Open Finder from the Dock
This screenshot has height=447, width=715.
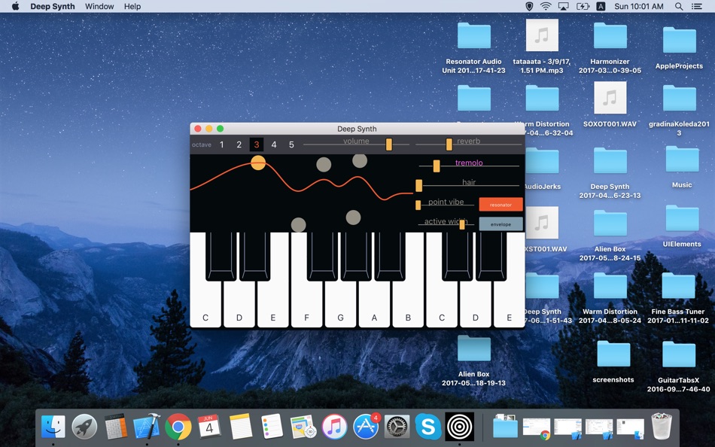click(x=53, y=427)
